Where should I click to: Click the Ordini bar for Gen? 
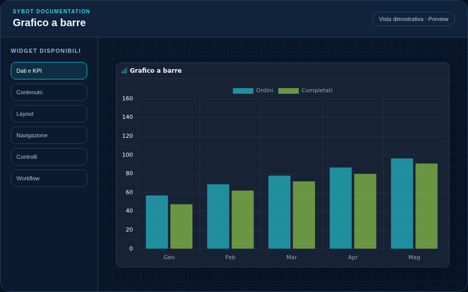(157, 222)
